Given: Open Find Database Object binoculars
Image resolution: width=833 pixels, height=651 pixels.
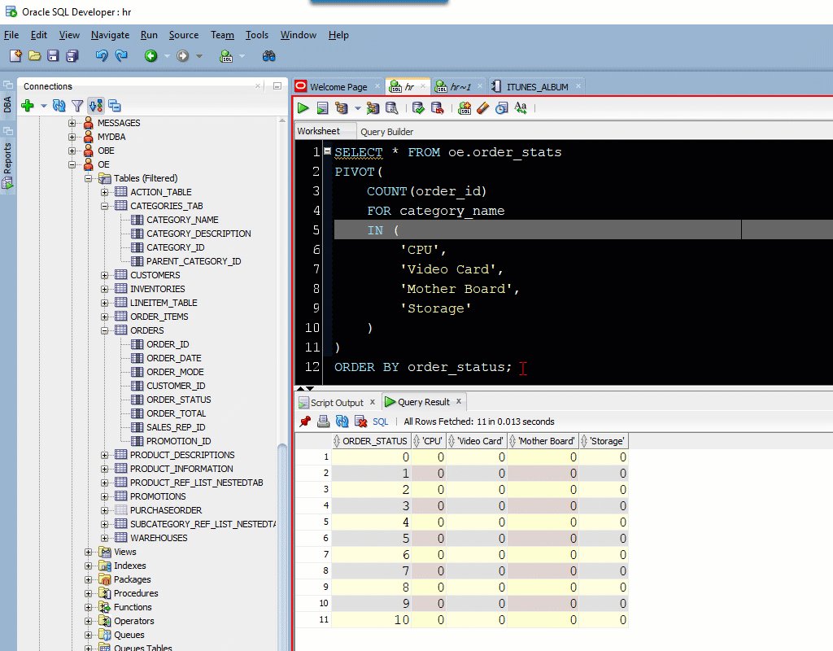Looking at the screenshot, I should coord(268,56).
